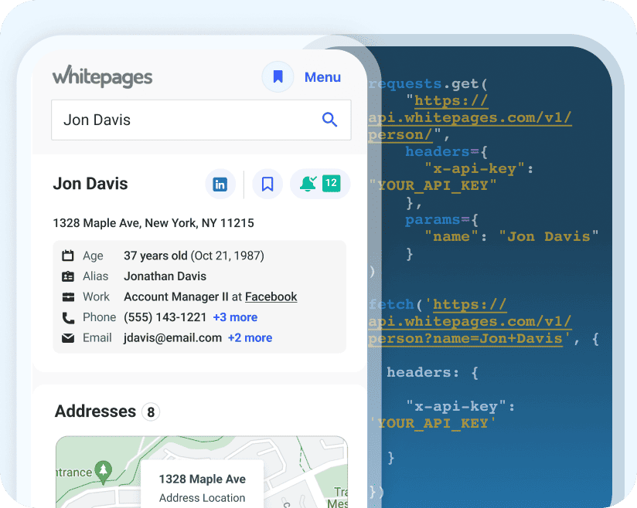Select the email jdavis@email.com

point(172,338)
